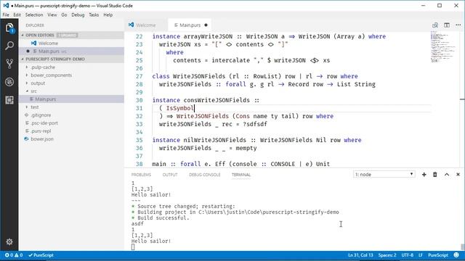This screenshot has height=261, width=465.
Task: Close the bottom panel with the X
Action: click(x=458, y=175)
